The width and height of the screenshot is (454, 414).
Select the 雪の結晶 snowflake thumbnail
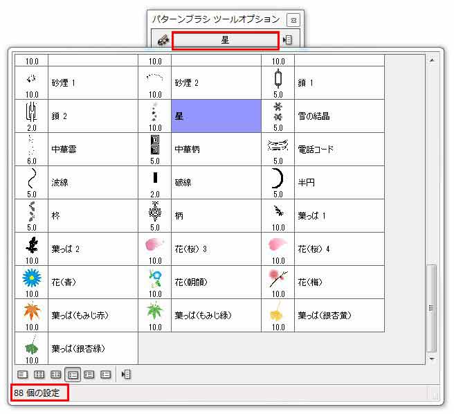click(x=278, y=112)
